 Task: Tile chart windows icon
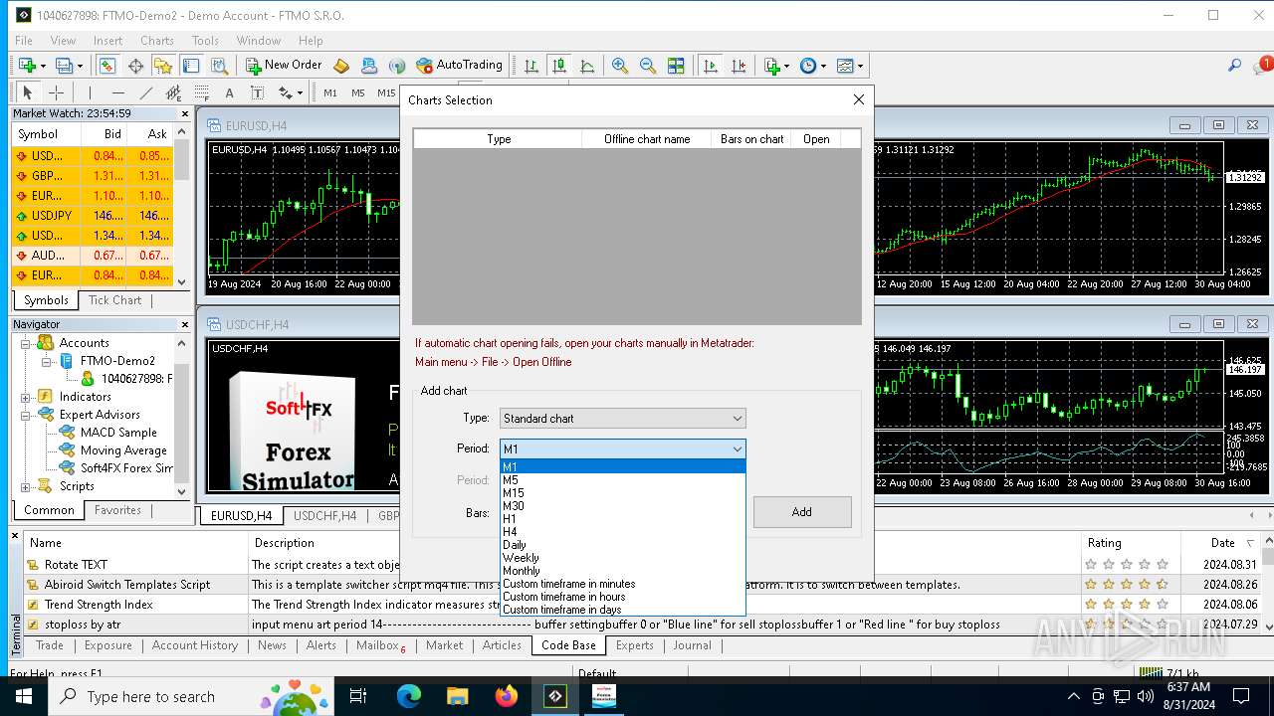[x=676, y=66]
